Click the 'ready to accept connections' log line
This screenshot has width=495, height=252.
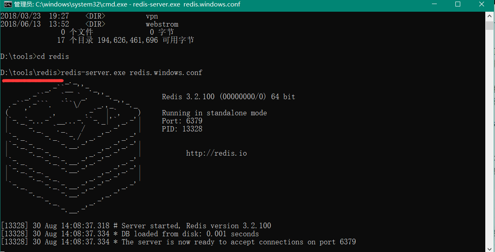[178, 242]
